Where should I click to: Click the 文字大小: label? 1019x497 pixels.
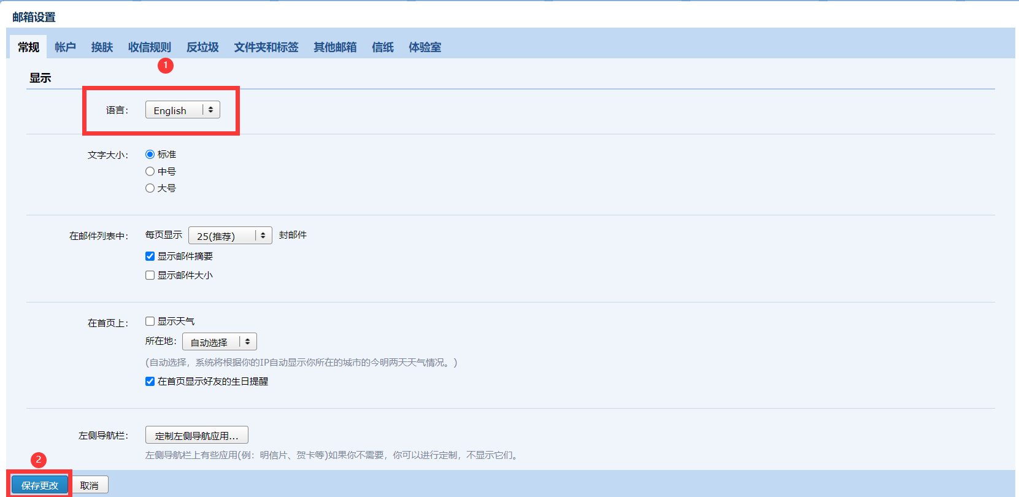(108, 155)
